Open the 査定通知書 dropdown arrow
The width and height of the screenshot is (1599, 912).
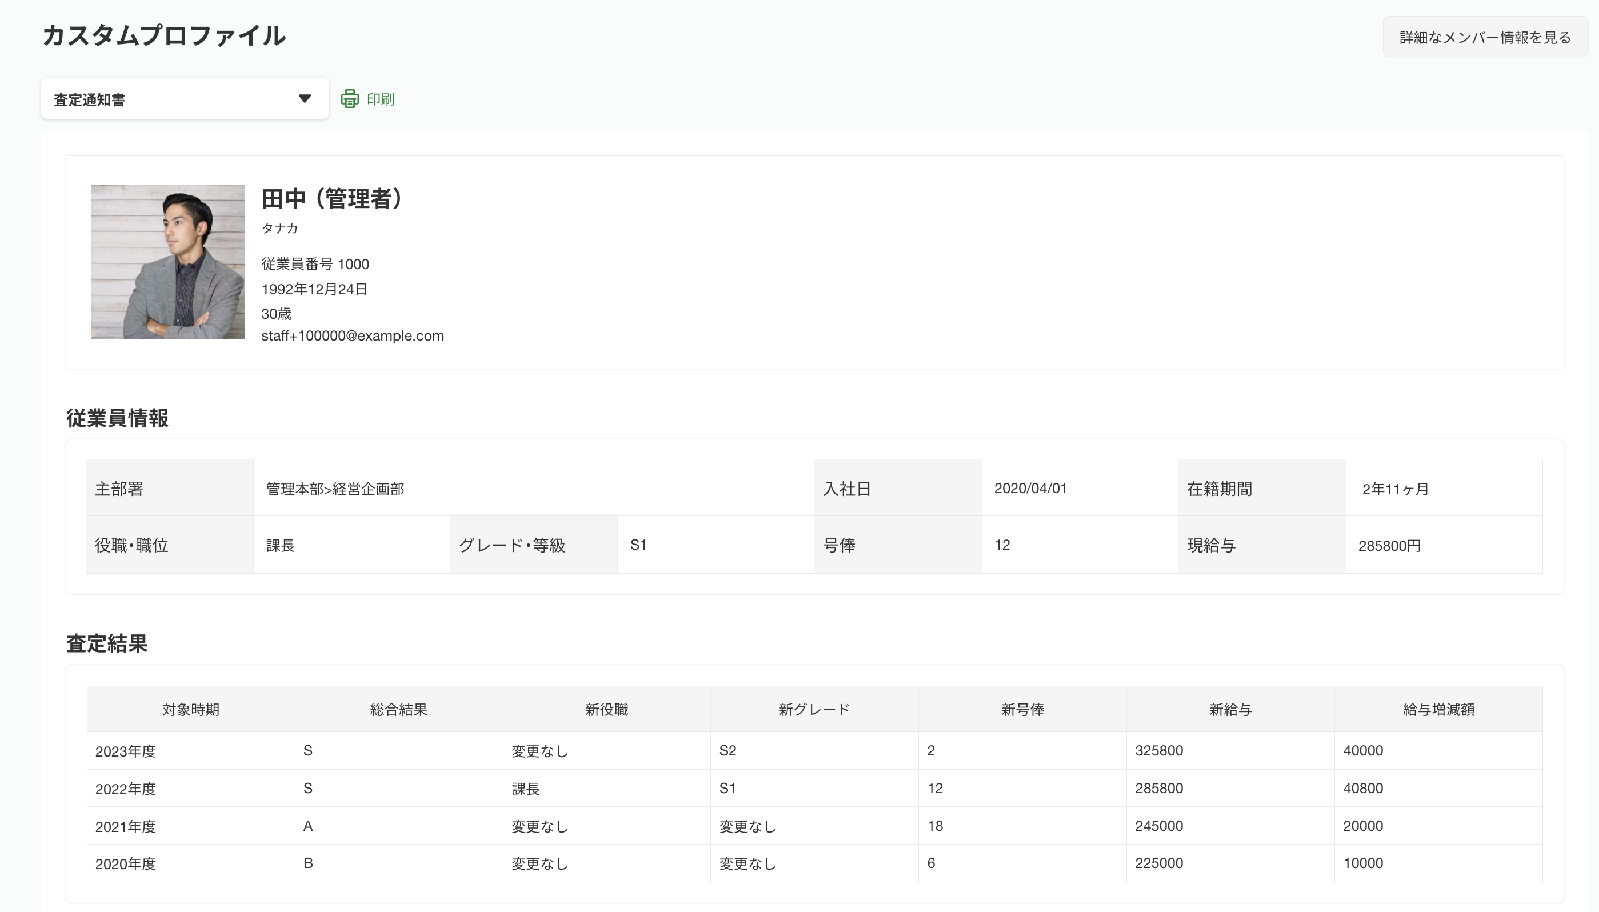(305, 98)
